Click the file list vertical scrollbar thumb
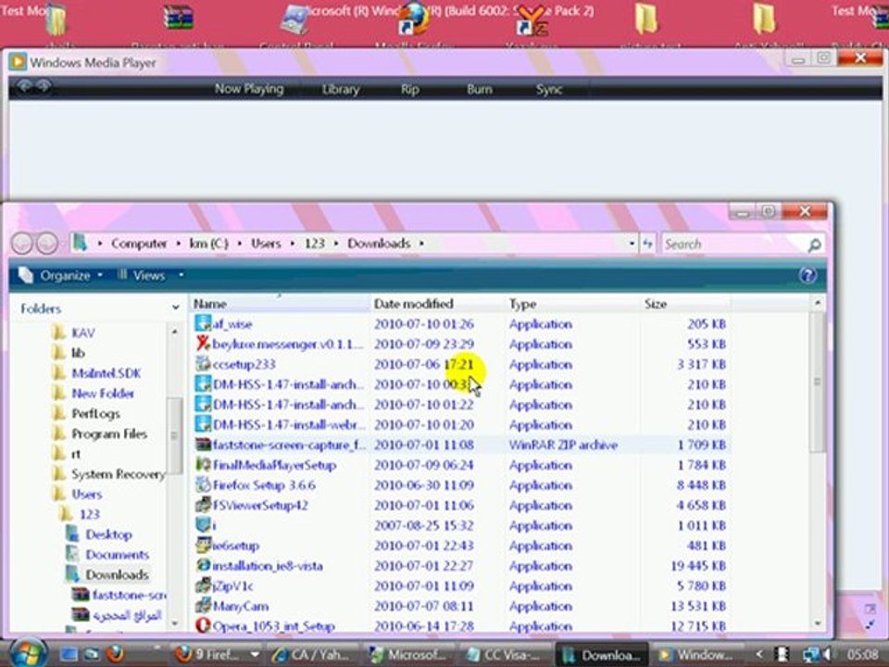This screenshot has height=667, width=889. [817, 381]
